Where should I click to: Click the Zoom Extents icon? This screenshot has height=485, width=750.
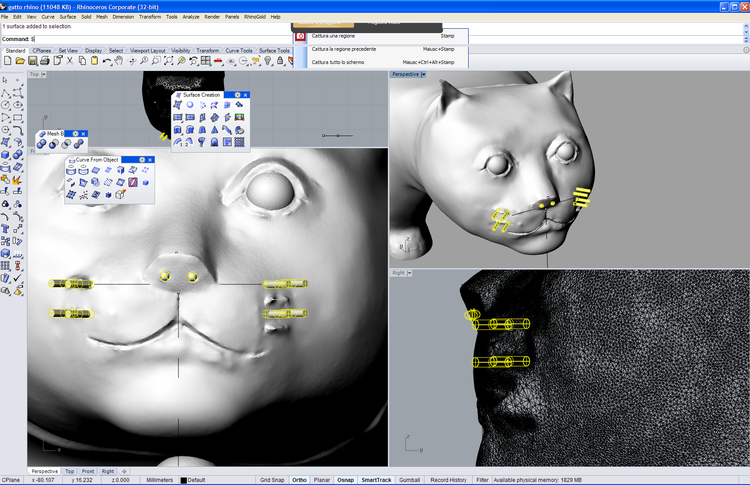169,61
